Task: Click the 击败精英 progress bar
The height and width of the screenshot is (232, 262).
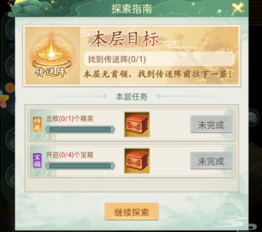Action: coord(80,130)
